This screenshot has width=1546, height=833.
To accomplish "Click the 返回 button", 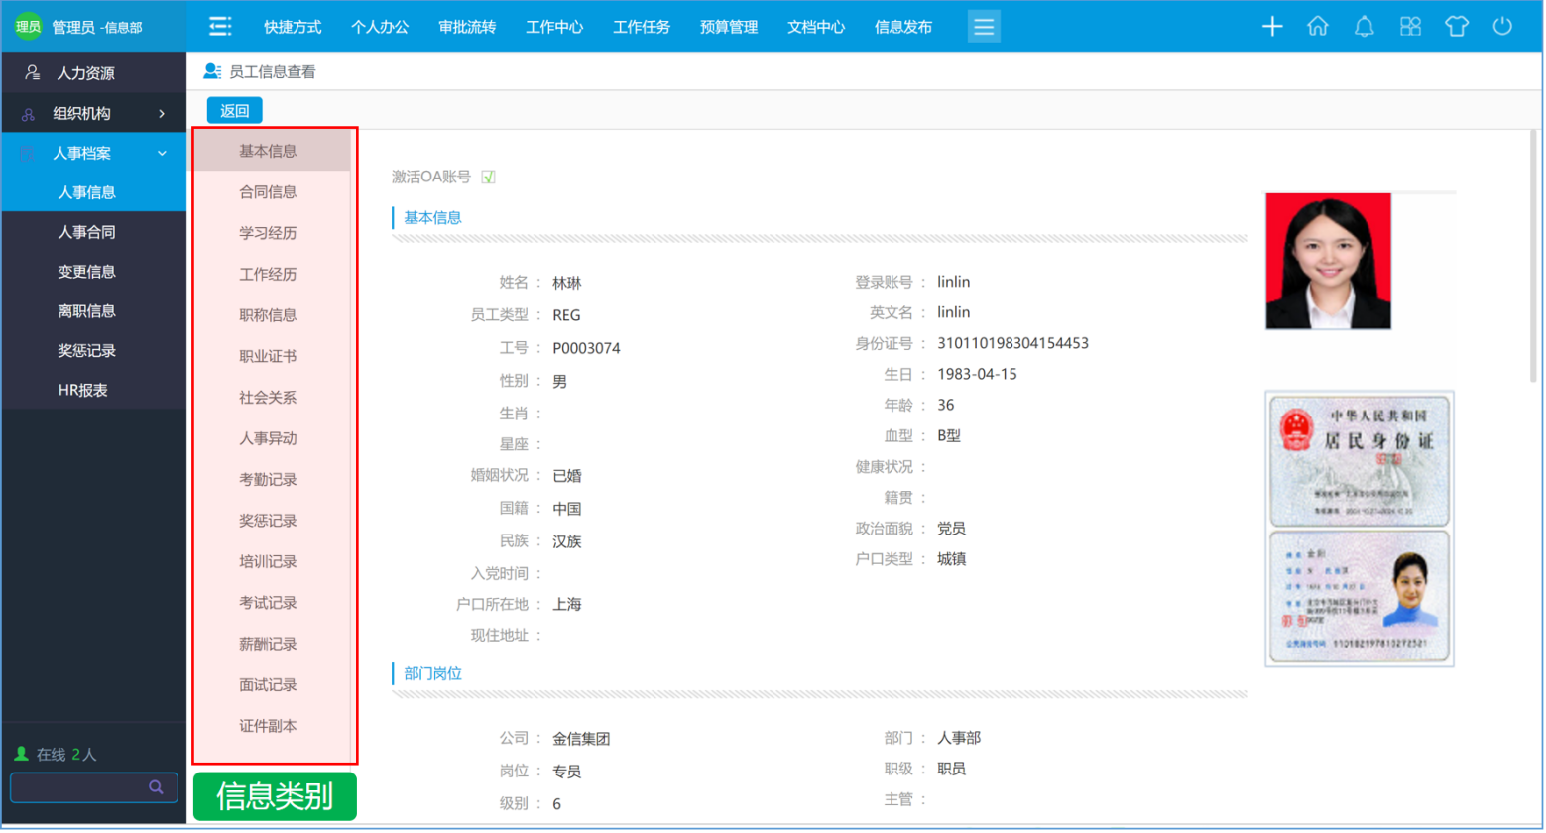I will pyautogui.click(x=234, y=111).
